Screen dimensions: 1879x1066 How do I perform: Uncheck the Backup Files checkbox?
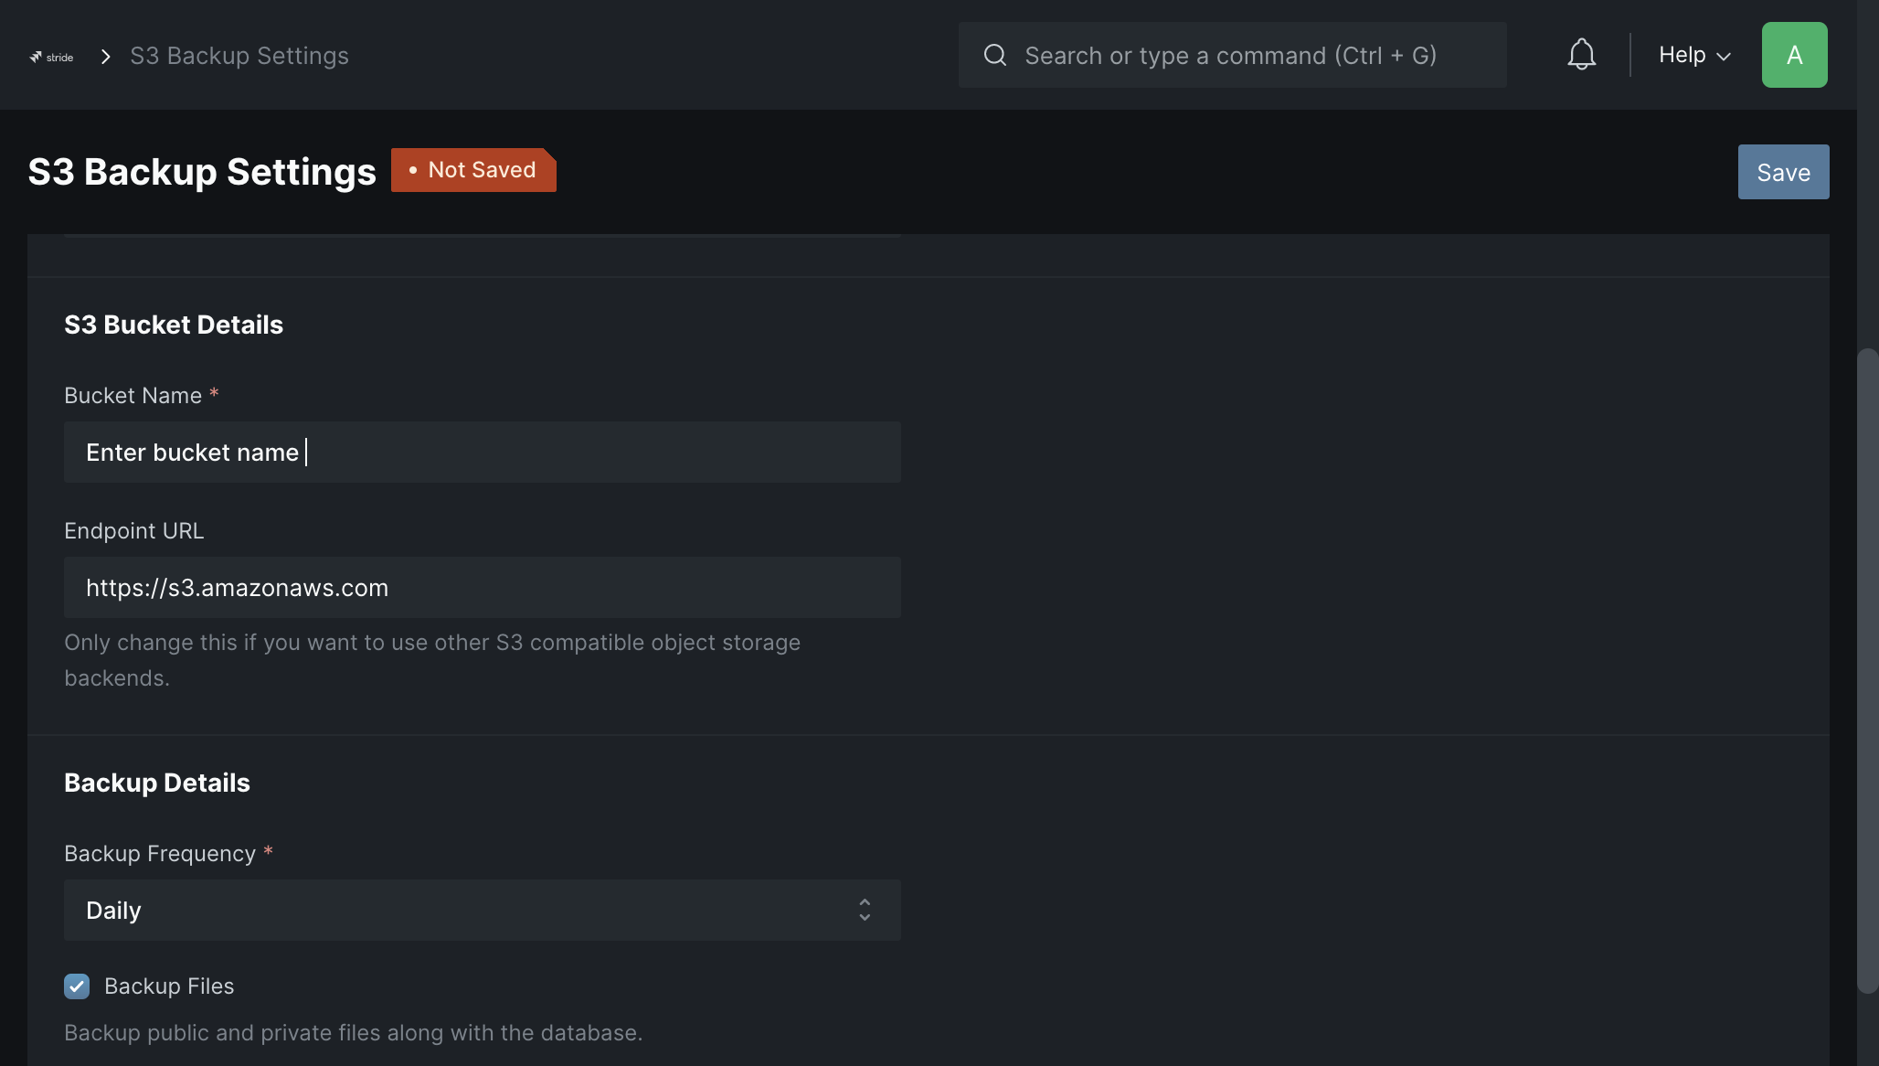(77, 986)
